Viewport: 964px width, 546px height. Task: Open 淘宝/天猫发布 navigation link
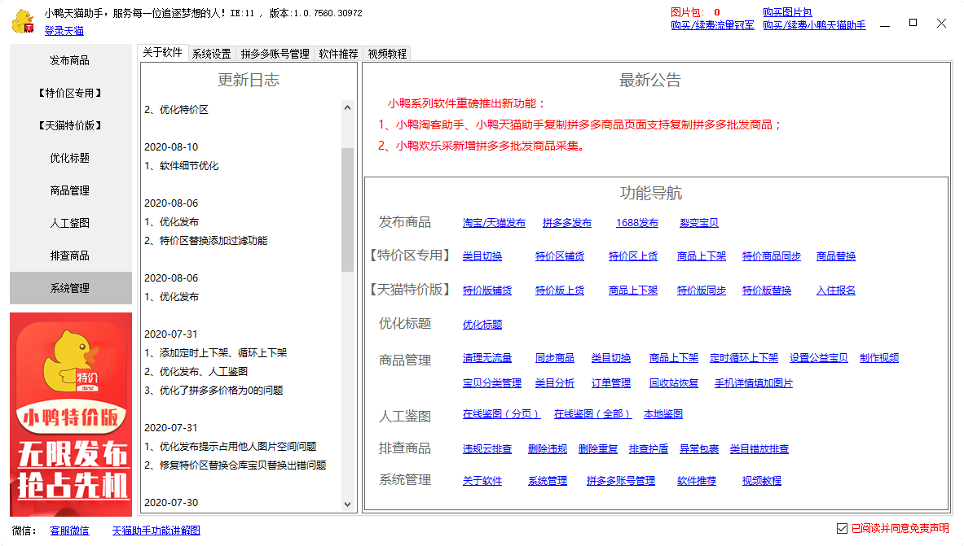(x=495, y=223)
